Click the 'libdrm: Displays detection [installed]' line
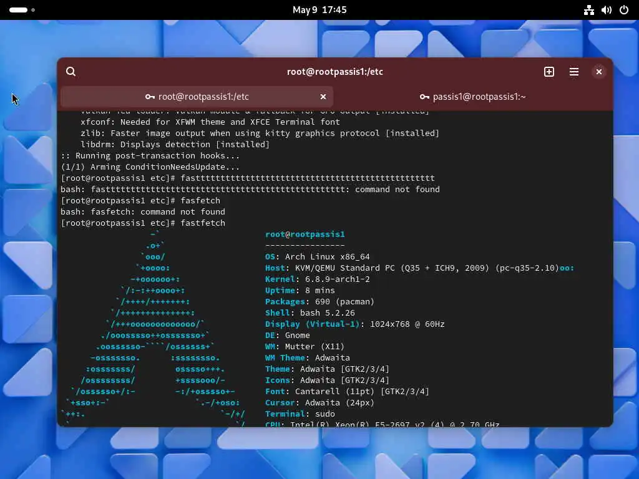 click(175, 145)
